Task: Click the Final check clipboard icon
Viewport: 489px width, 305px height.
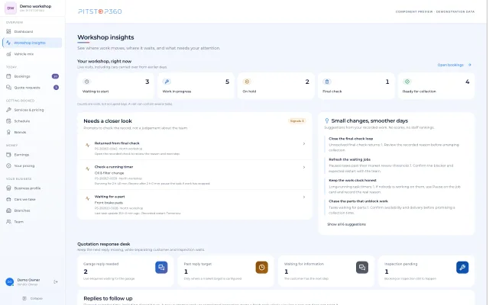Action: tap(327, 82)
